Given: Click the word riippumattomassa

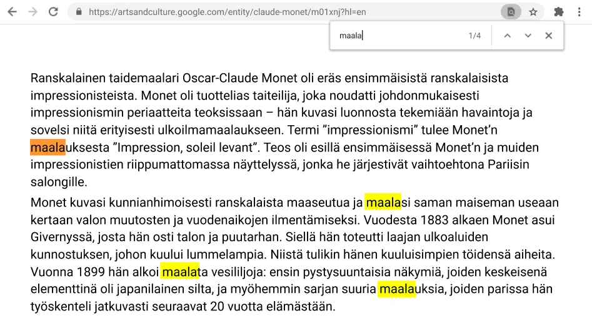Looking at the screenshot, I should 178,165.
